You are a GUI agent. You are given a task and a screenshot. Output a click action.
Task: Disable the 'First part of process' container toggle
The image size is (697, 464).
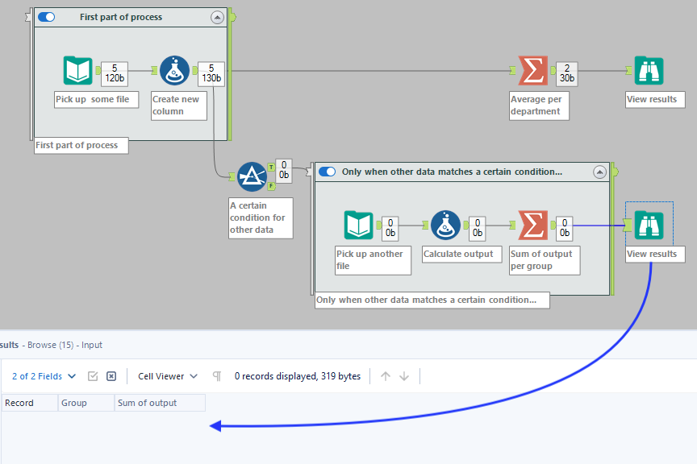coord(47,17)
